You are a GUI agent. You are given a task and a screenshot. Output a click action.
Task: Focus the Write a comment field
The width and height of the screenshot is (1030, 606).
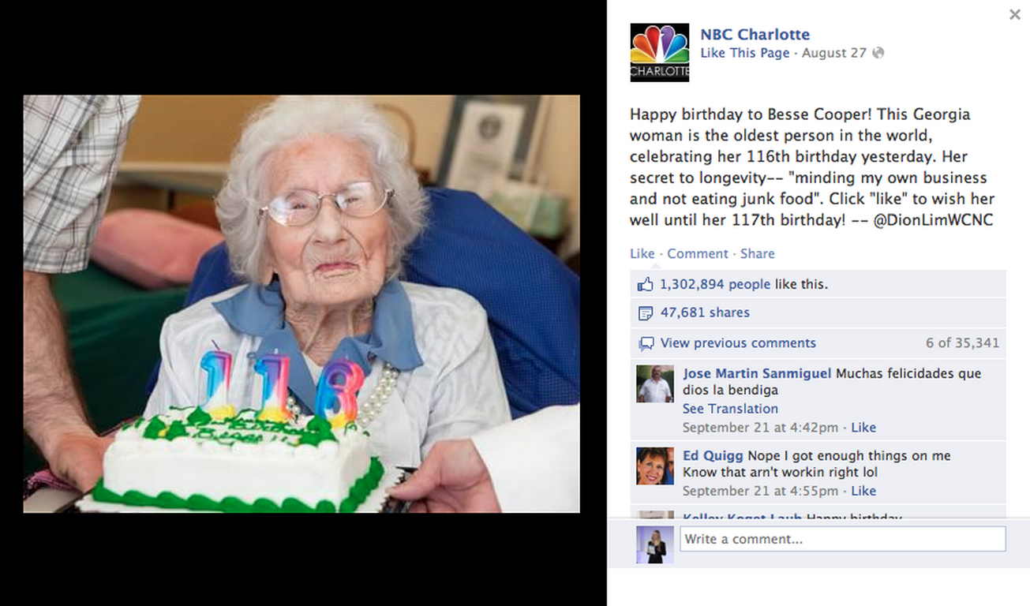843,539
